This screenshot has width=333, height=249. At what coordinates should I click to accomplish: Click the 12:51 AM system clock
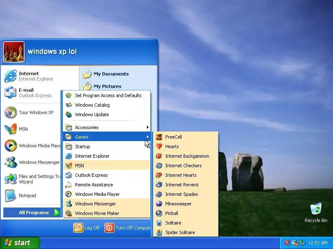coord(318,243)
